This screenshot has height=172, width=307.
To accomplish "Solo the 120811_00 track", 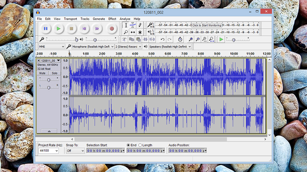I will tap(54, 73).
